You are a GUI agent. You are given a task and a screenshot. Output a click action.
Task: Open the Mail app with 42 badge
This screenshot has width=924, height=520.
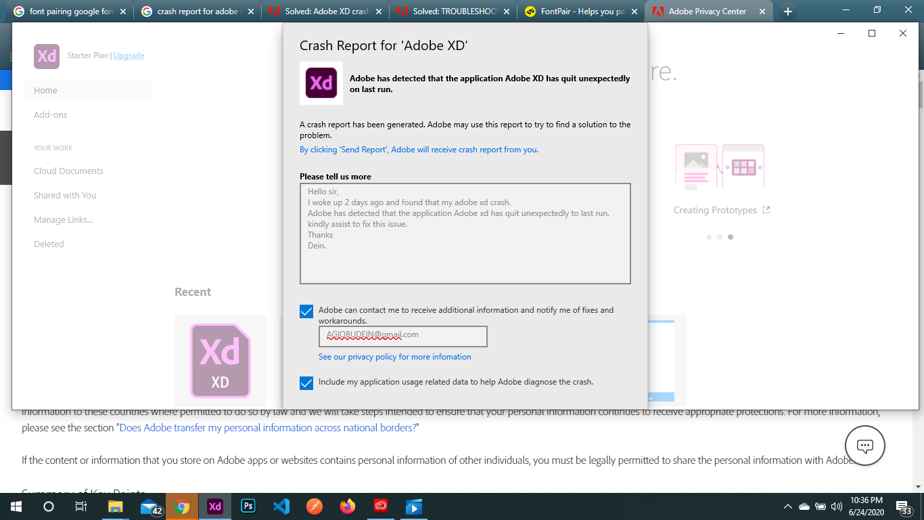(x=150, y=506)
